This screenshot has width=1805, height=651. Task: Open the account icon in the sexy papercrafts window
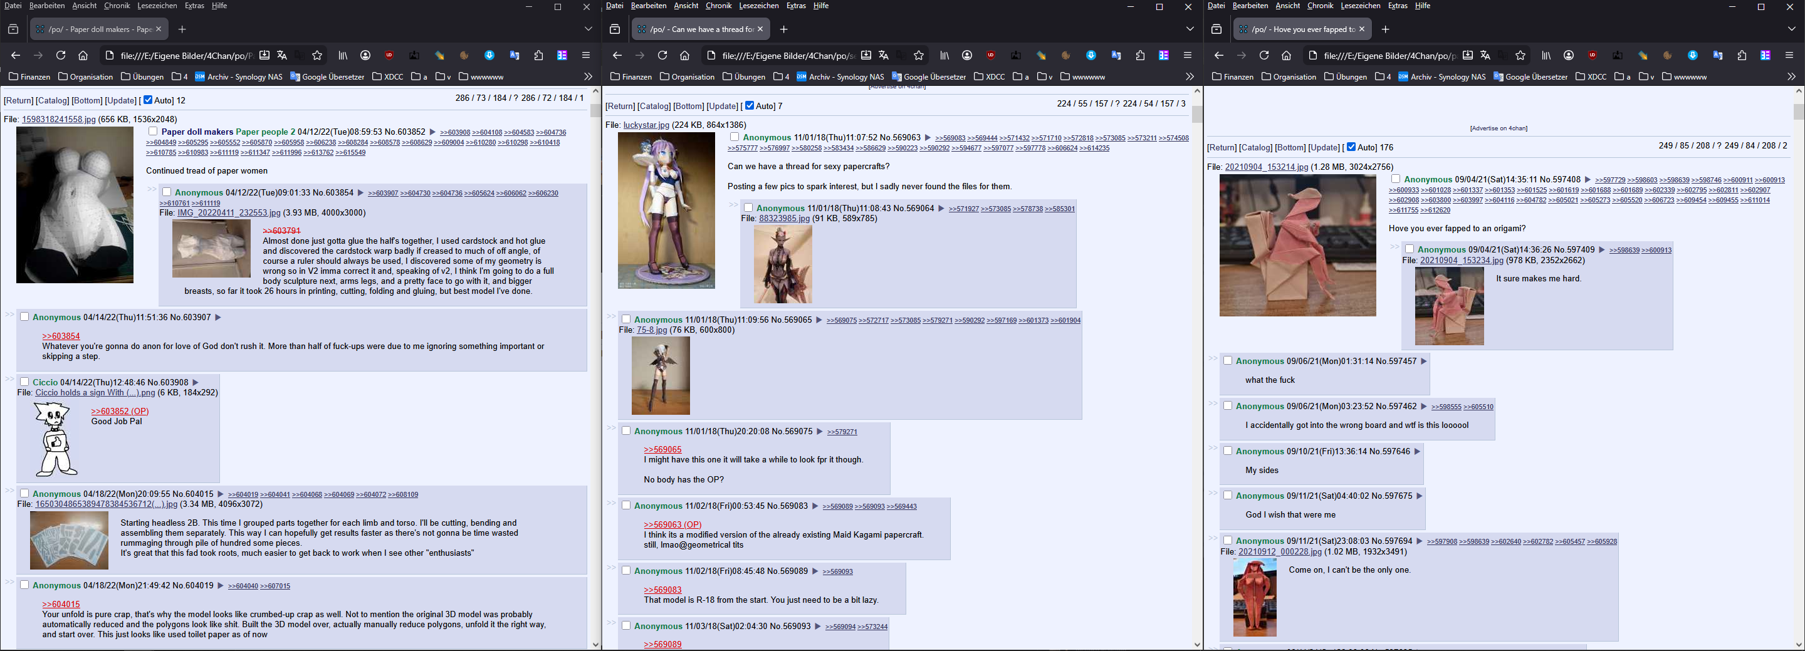967,55
